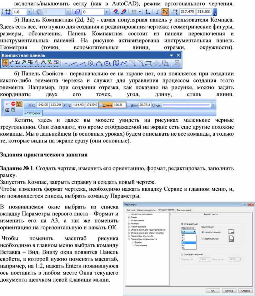Click the X coordinate field showing 217.475
This screenshot has width=255, height=296.
(187, 12)
